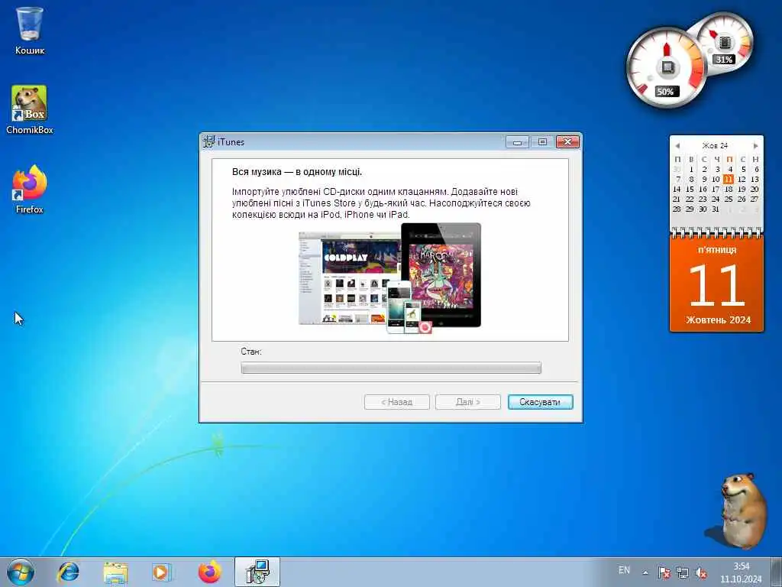Select day 24 in the calendar gadget
Screen dimensions: 782x587
coord(716,199)
